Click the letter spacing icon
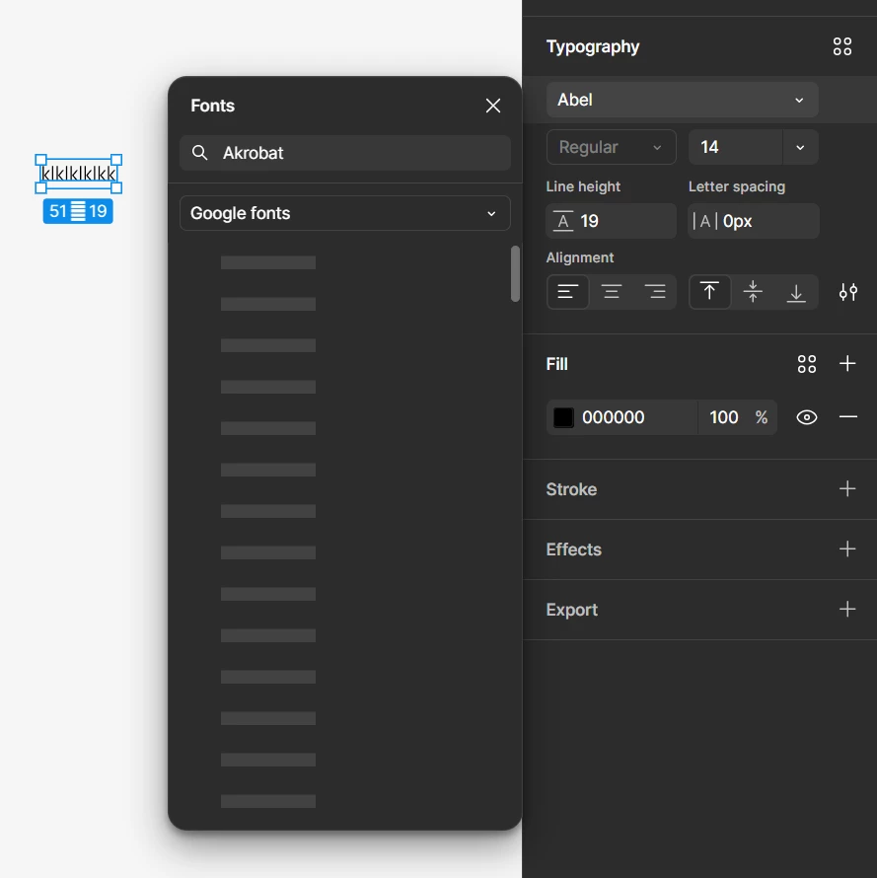The width and height of the screenshot is (877, 878). tap(705, 221)
